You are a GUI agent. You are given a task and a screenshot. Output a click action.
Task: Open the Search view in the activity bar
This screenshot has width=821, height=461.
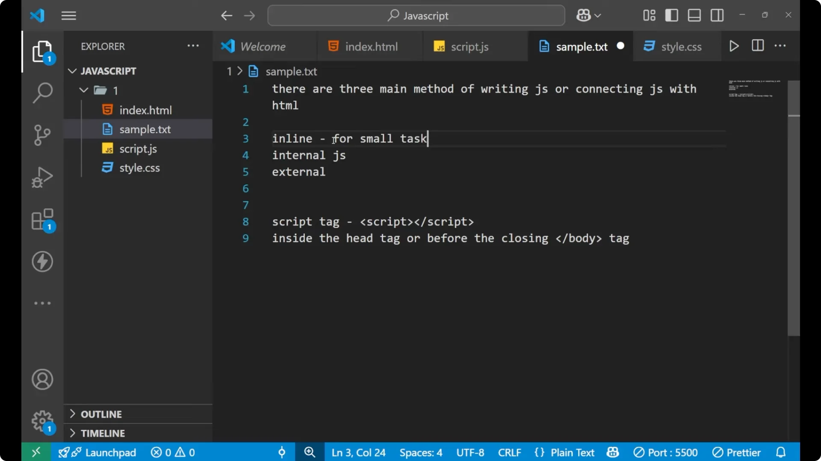click(x=42, y=92)
